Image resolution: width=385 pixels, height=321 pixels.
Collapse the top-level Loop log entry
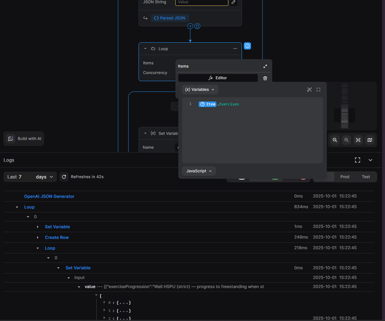click(x=17, y=207)
